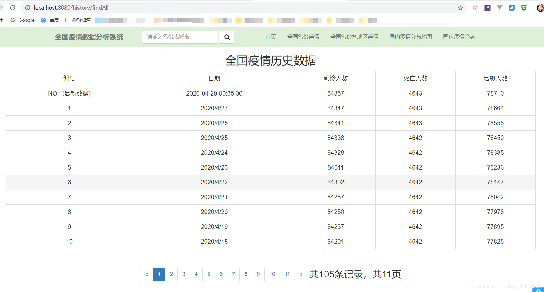This screenshot has width=544, height=292.
Task: Select cured count 78236 cell
Action: click(495, 167)
